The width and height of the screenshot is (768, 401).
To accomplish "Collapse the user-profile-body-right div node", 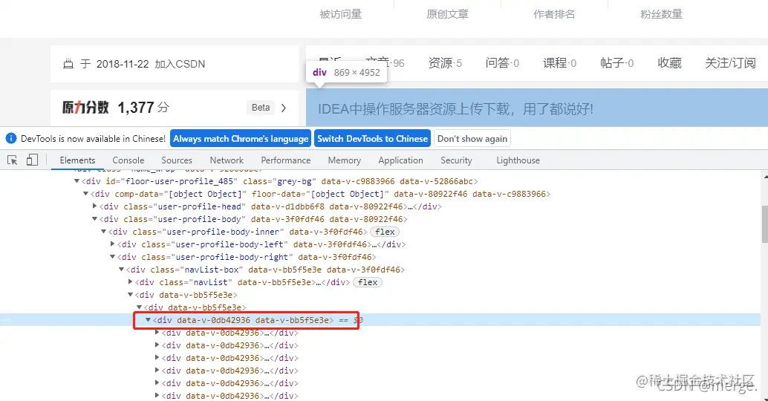I will click(113, 256).
